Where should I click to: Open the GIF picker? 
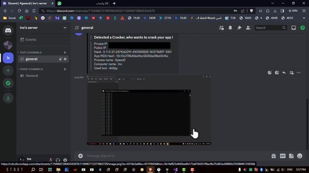point(282,156)
